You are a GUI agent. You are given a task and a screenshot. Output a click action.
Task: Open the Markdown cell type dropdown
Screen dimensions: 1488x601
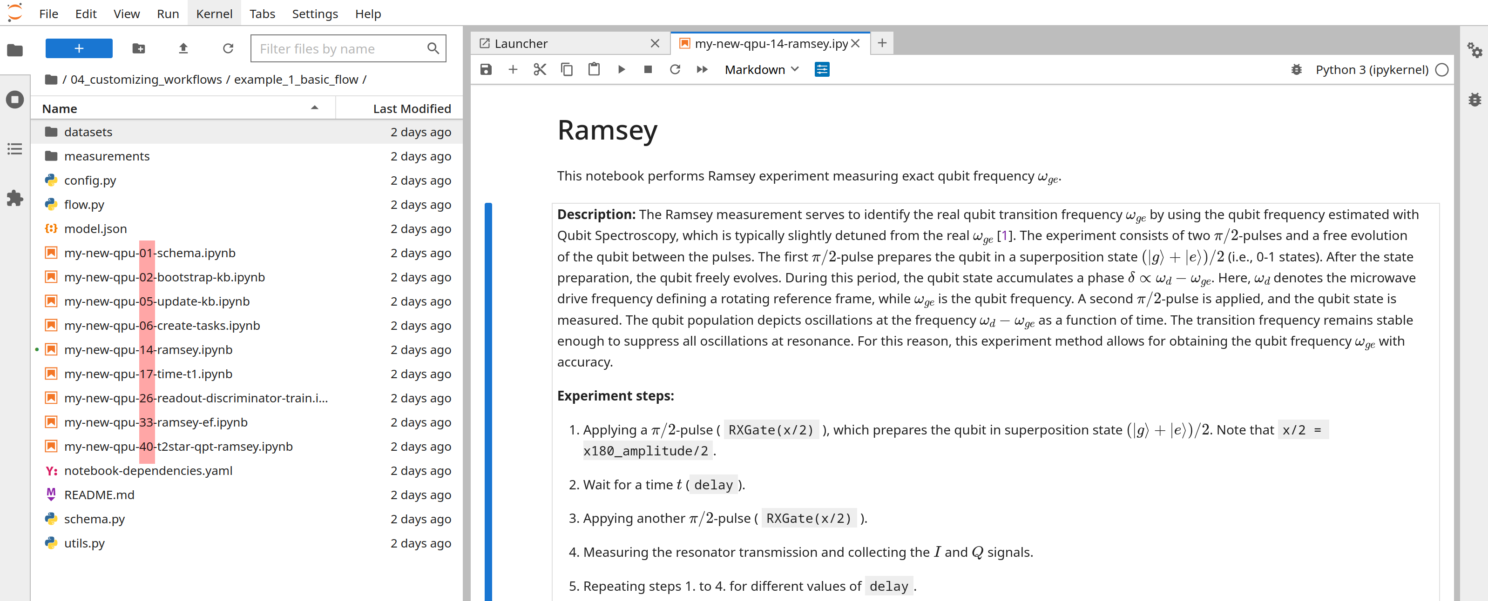click(761, 69)
